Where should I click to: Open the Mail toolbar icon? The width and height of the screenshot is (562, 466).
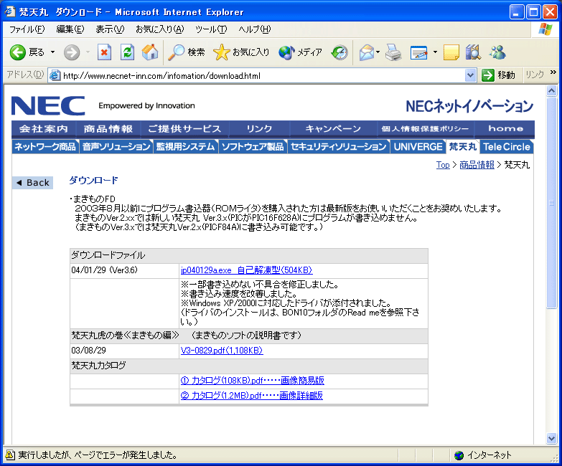pos(367,52)
